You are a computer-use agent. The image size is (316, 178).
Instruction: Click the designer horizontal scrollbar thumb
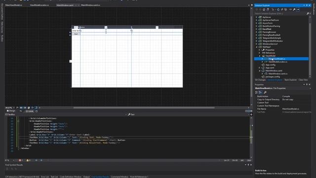tap(144, 108)
